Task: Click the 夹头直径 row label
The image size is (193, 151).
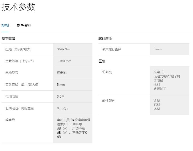Action: pos(20,85)
